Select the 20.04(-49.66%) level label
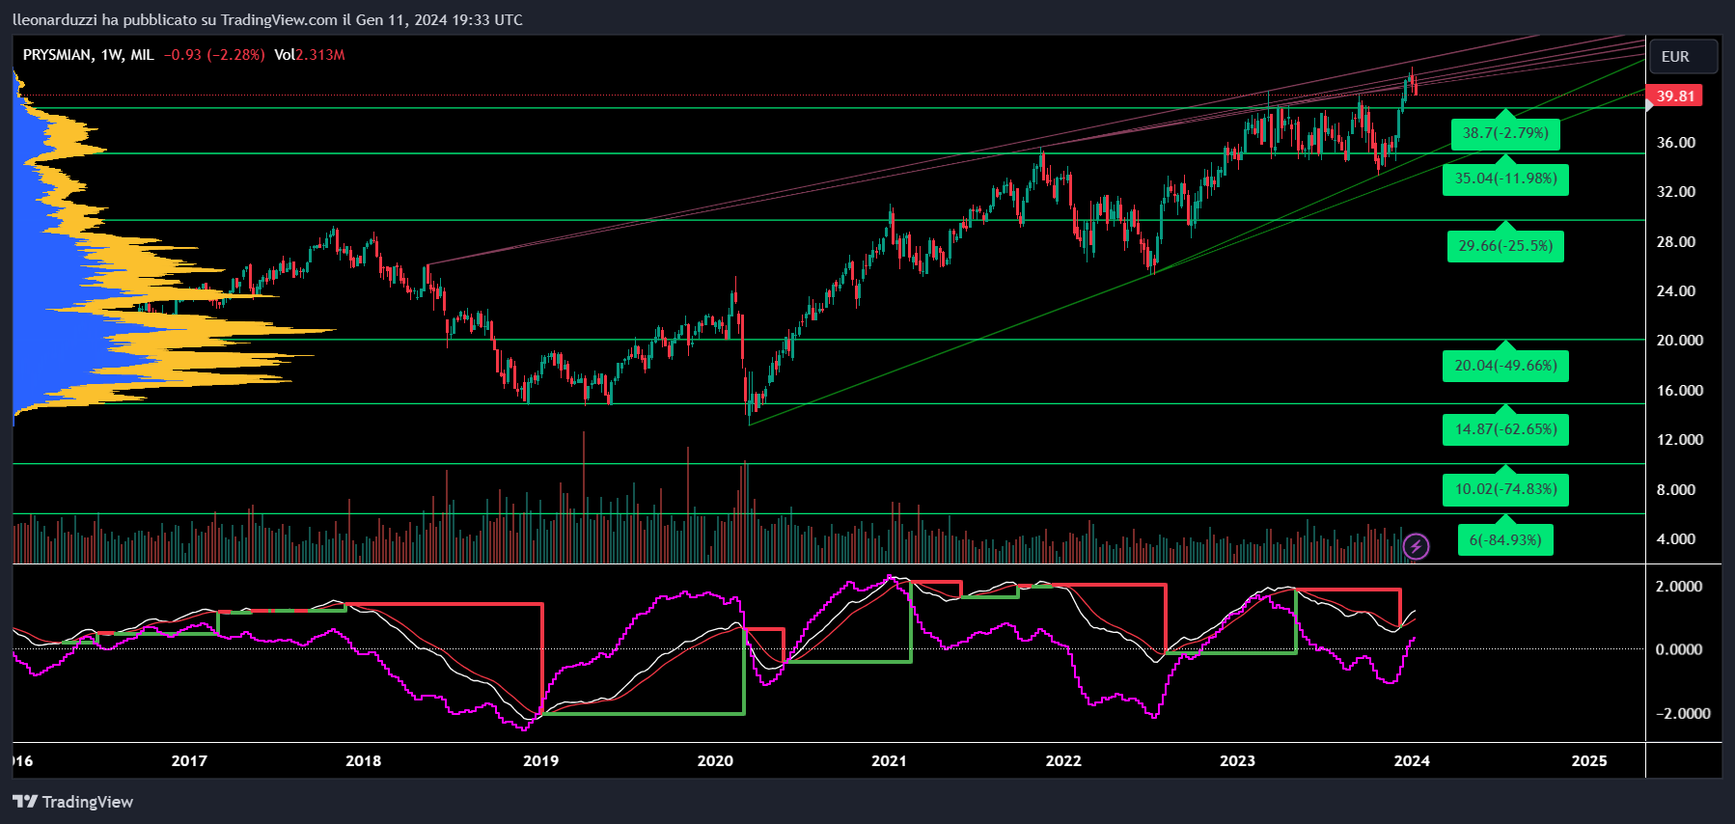 tap(1505, 366)
